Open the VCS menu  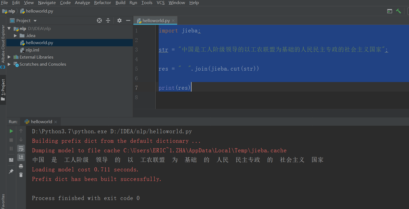coord(161,3)
